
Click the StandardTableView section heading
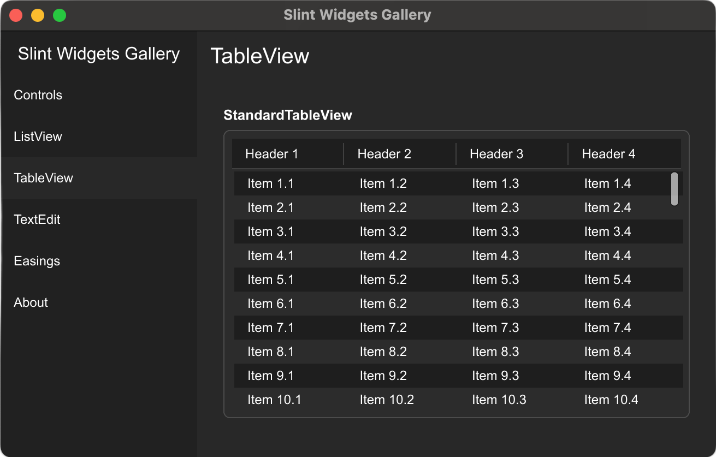coord(288,115)
